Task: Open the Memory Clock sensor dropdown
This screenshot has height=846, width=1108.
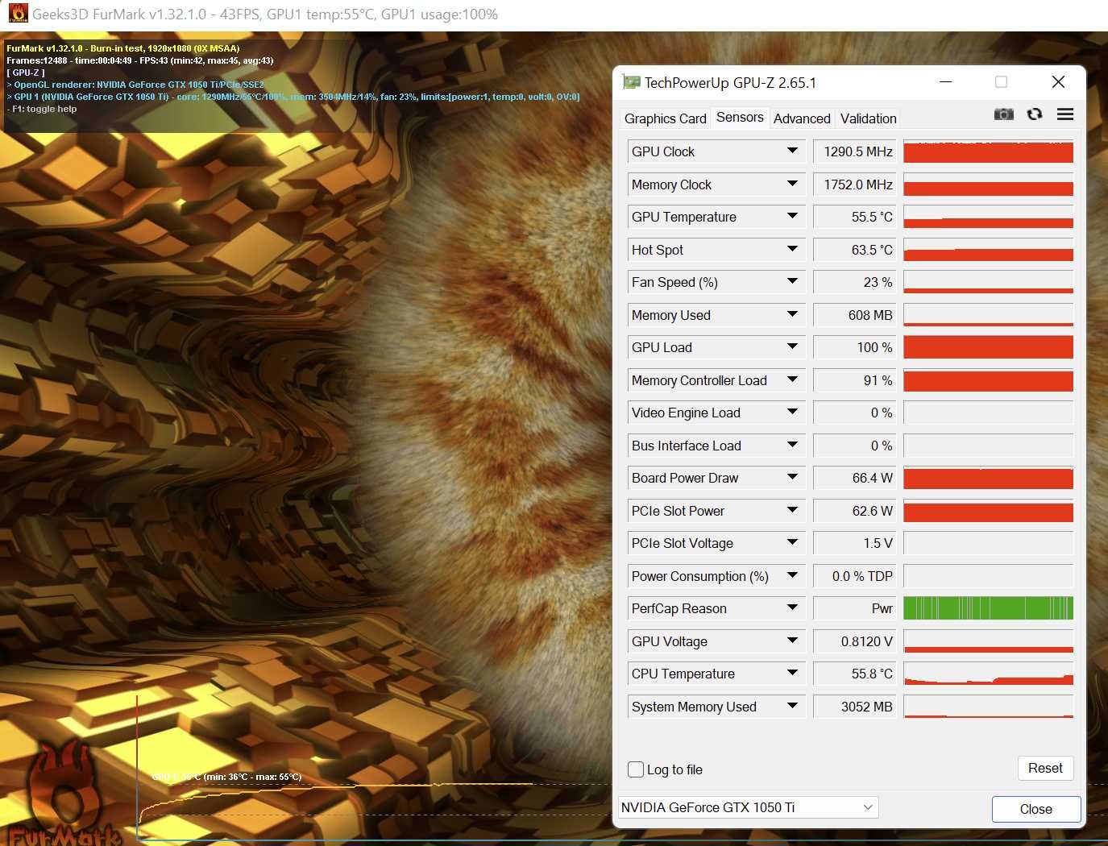Action: (793, 184)
